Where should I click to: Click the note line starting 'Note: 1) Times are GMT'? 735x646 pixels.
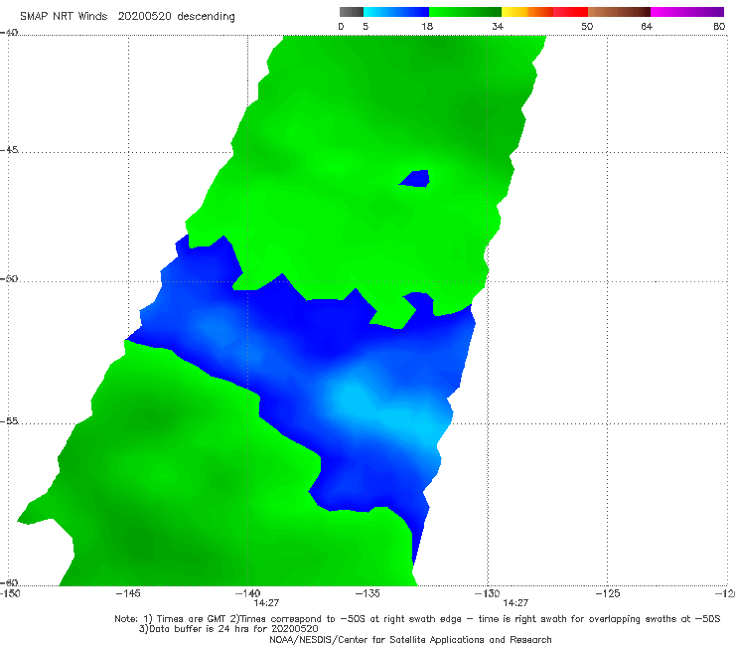tap(417, 619)
